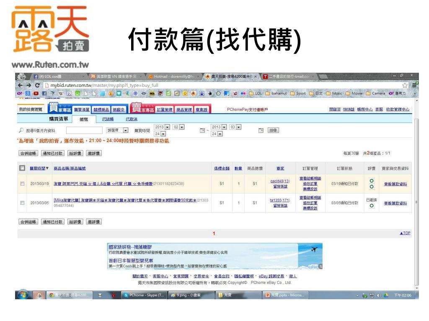429x321 pixels.
Task: Switch to the Hotmail browser tab
Action: 174,76
